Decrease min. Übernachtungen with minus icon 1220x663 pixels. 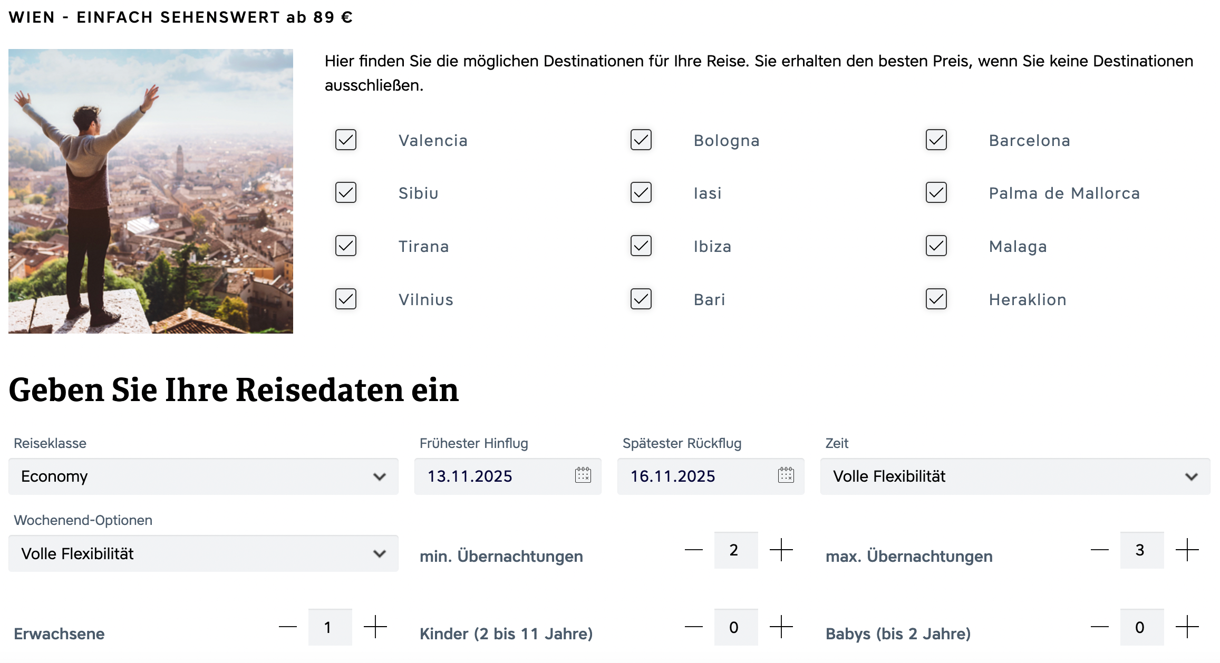693,550
